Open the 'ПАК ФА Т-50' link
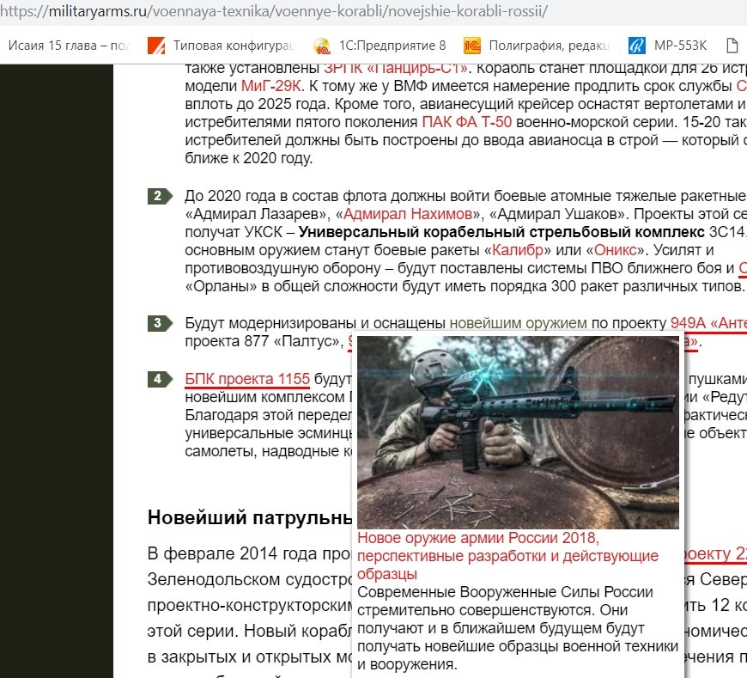Screen dimensions: 747x678 pos(467,123)
